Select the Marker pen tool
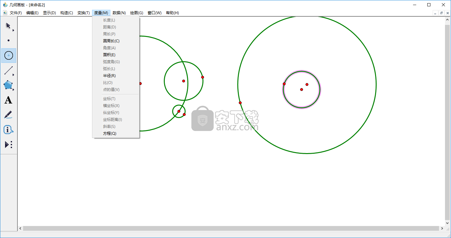This screenshot has width=451, height=238. click(x=9, y=115)
